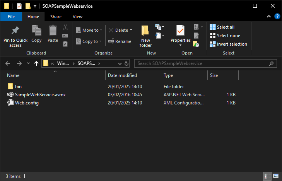Go back to previous folder
This screenshot has height=181, width=282.
point(8,63)
